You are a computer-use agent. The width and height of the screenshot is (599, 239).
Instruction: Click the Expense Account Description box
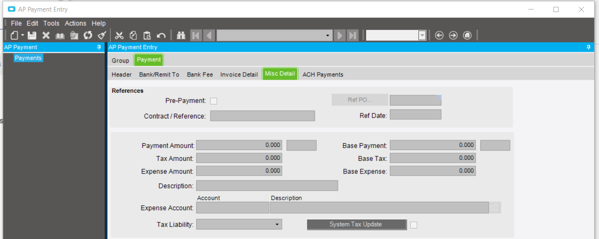pos(380,208)
